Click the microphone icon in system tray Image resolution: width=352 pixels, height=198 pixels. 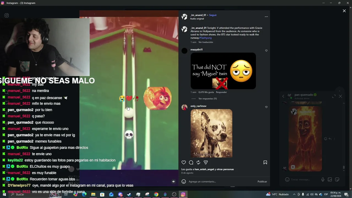click(x=303, y=194)
